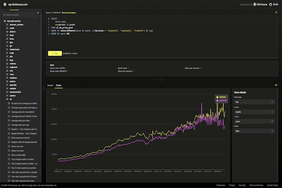Switch to the Results tab
The image size is (282, 188).
tap(50, 86)
